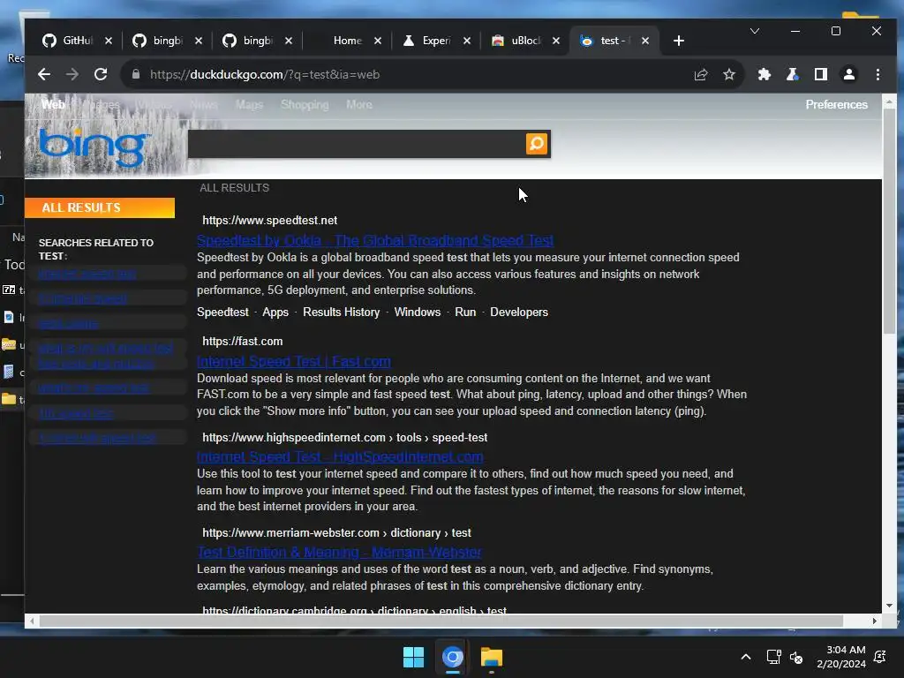Click the Speedtest sublink below the description
This screenshot has width=904, height=678.
pyautogui.click(x=222, y=312)
